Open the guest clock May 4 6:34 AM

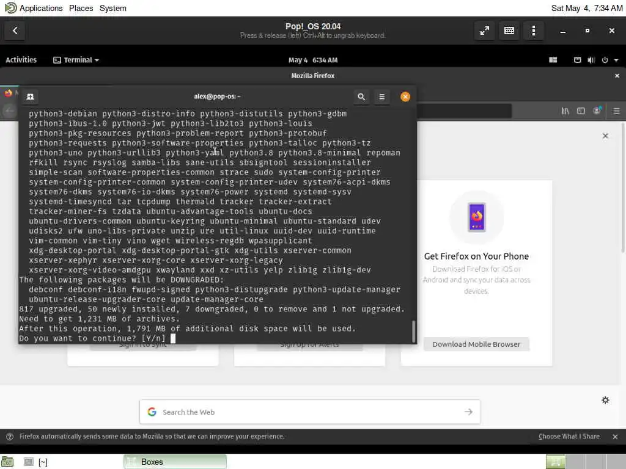pos(313,60)
